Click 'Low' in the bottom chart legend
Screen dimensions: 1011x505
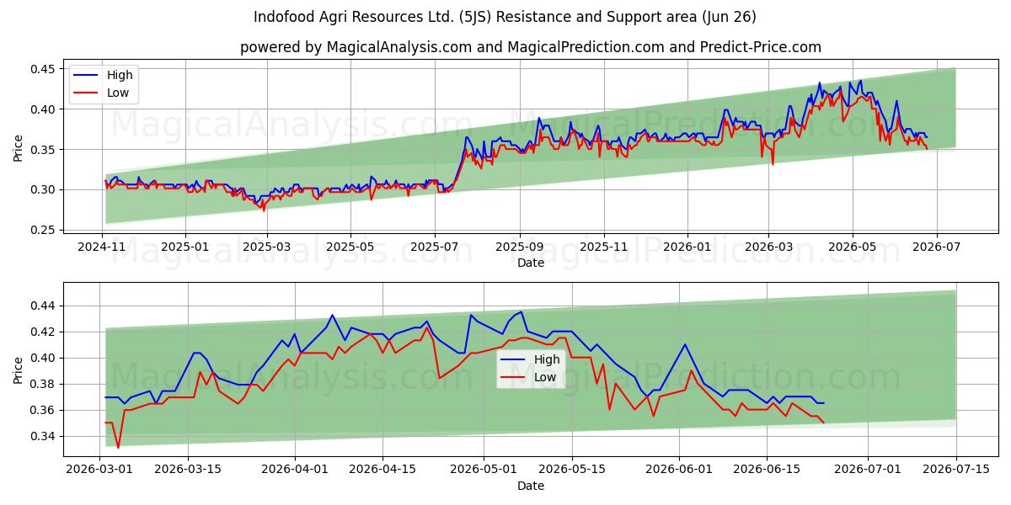tap(545, 377)
